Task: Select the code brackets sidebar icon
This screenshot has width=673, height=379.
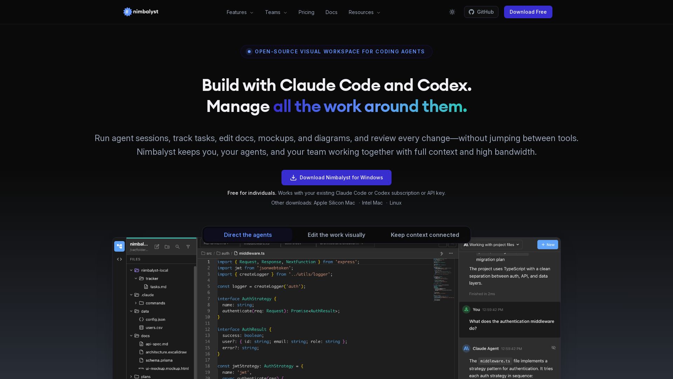Action: coord(119,259)
